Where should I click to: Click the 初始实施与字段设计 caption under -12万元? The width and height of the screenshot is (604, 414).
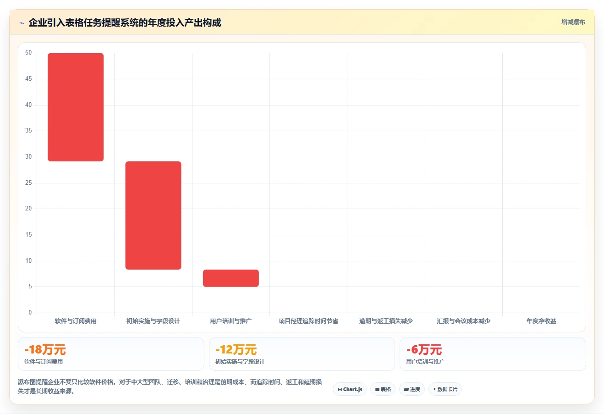point(240,362)
